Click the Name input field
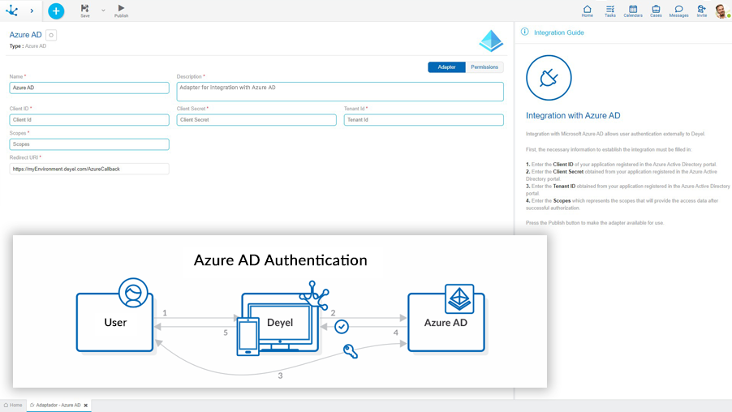 coord(89,88)
